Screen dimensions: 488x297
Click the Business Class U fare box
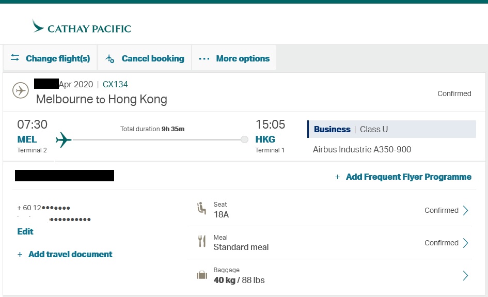[391, 129]
